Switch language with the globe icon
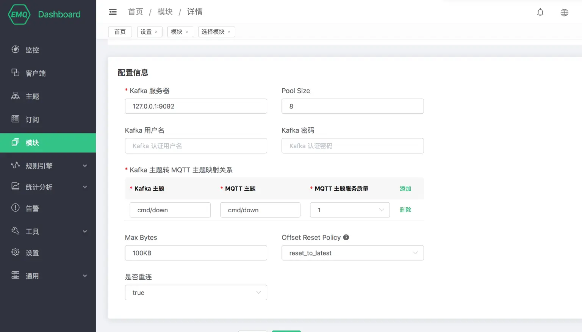This screenshot has width=582, height=332. tap(564, 13)
